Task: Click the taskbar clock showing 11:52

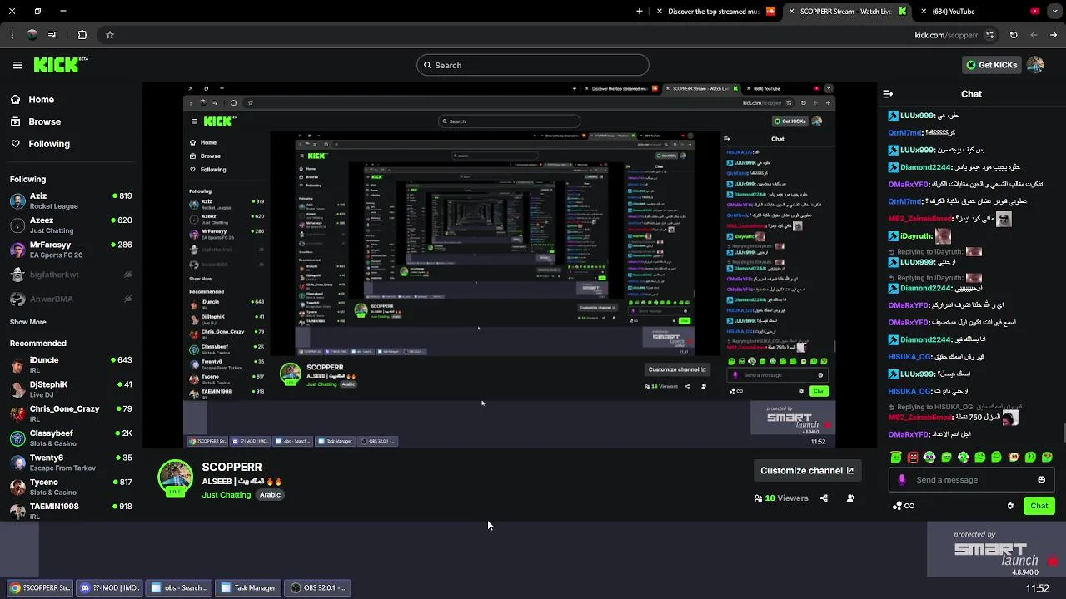Action: (1038, 588)
